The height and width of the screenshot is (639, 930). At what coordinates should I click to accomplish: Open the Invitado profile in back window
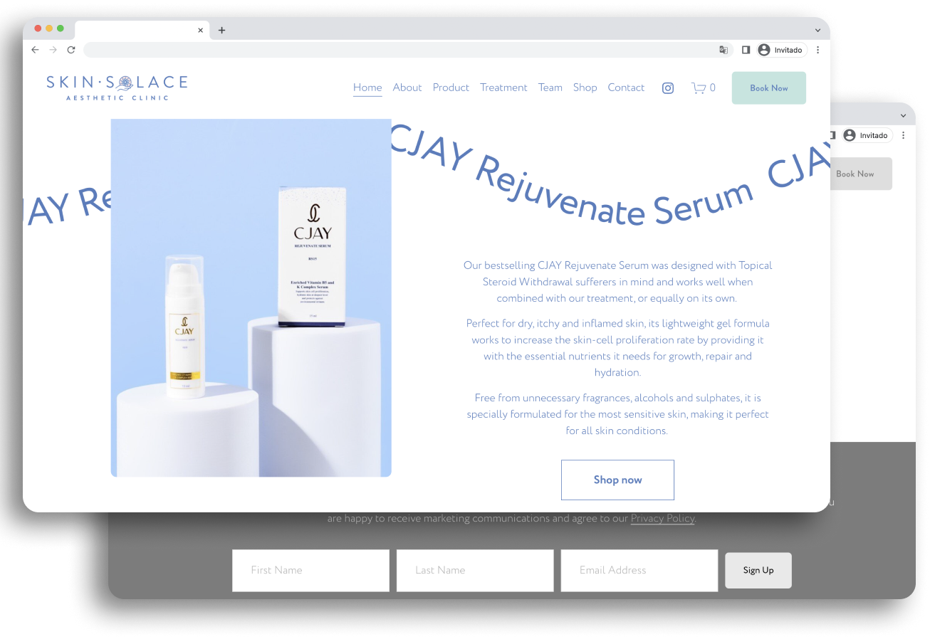[867, 135]
